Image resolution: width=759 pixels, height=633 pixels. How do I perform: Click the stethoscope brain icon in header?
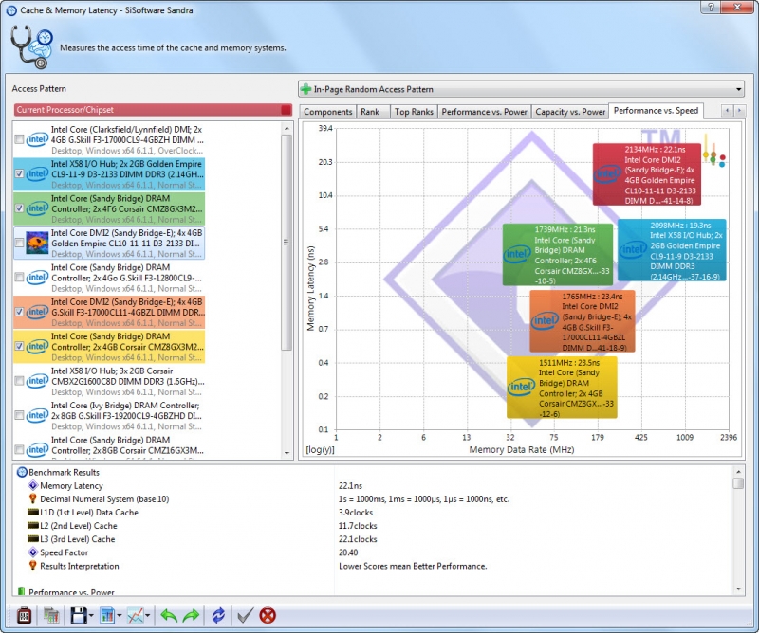click(x=32, y=48)
